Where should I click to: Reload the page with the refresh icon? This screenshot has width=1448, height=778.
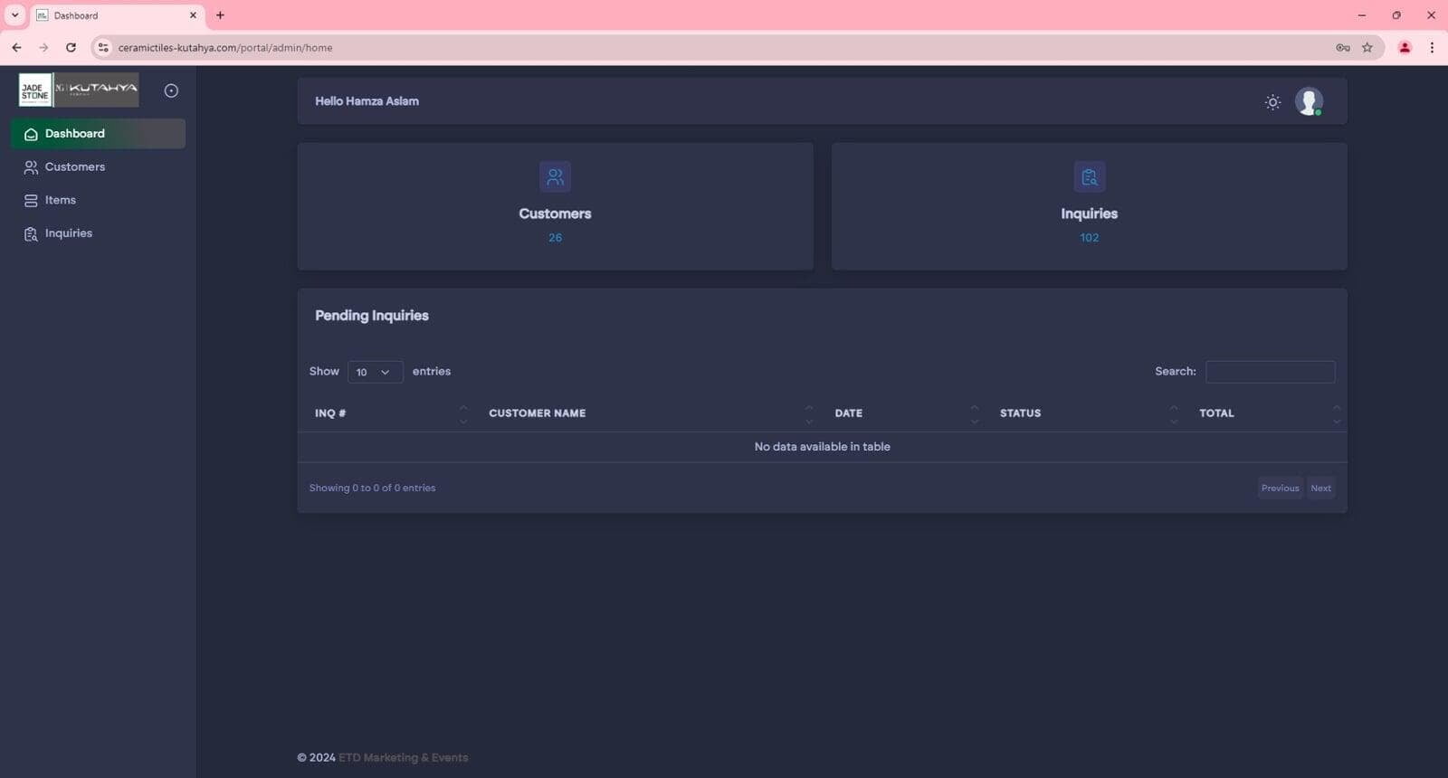pos(71,48)
